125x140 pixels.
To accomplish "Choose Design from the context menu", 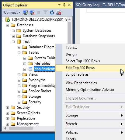I will 90,54.
